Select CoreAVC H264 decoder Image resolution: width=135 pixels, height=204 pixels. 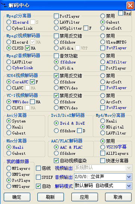9,82
